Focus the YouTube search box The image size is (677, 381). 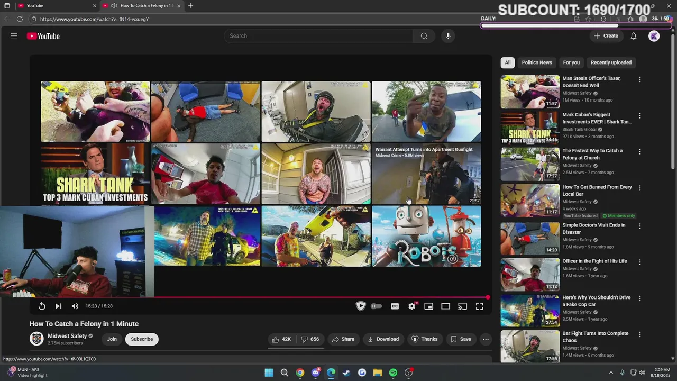318,36
